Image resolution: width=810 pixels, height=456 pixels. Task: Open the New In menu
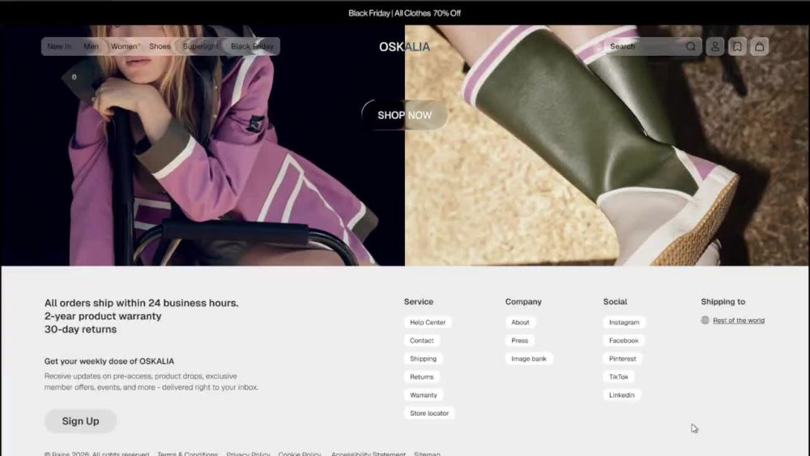pos(59,46)
